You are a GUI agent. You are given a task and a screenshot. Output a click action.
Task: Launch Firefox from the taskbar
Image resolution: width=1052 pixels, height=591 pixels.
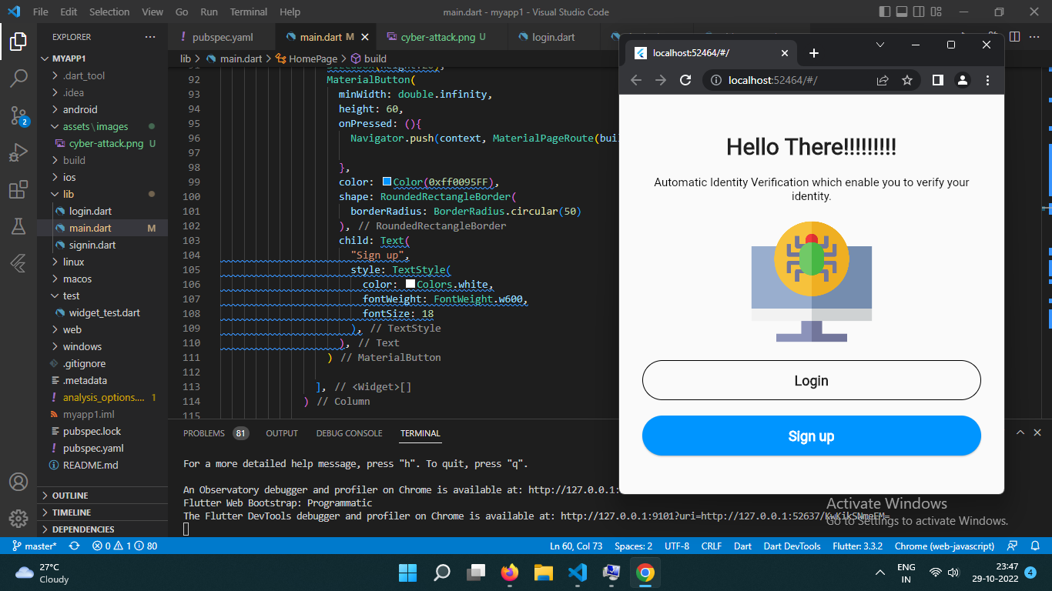509,573
